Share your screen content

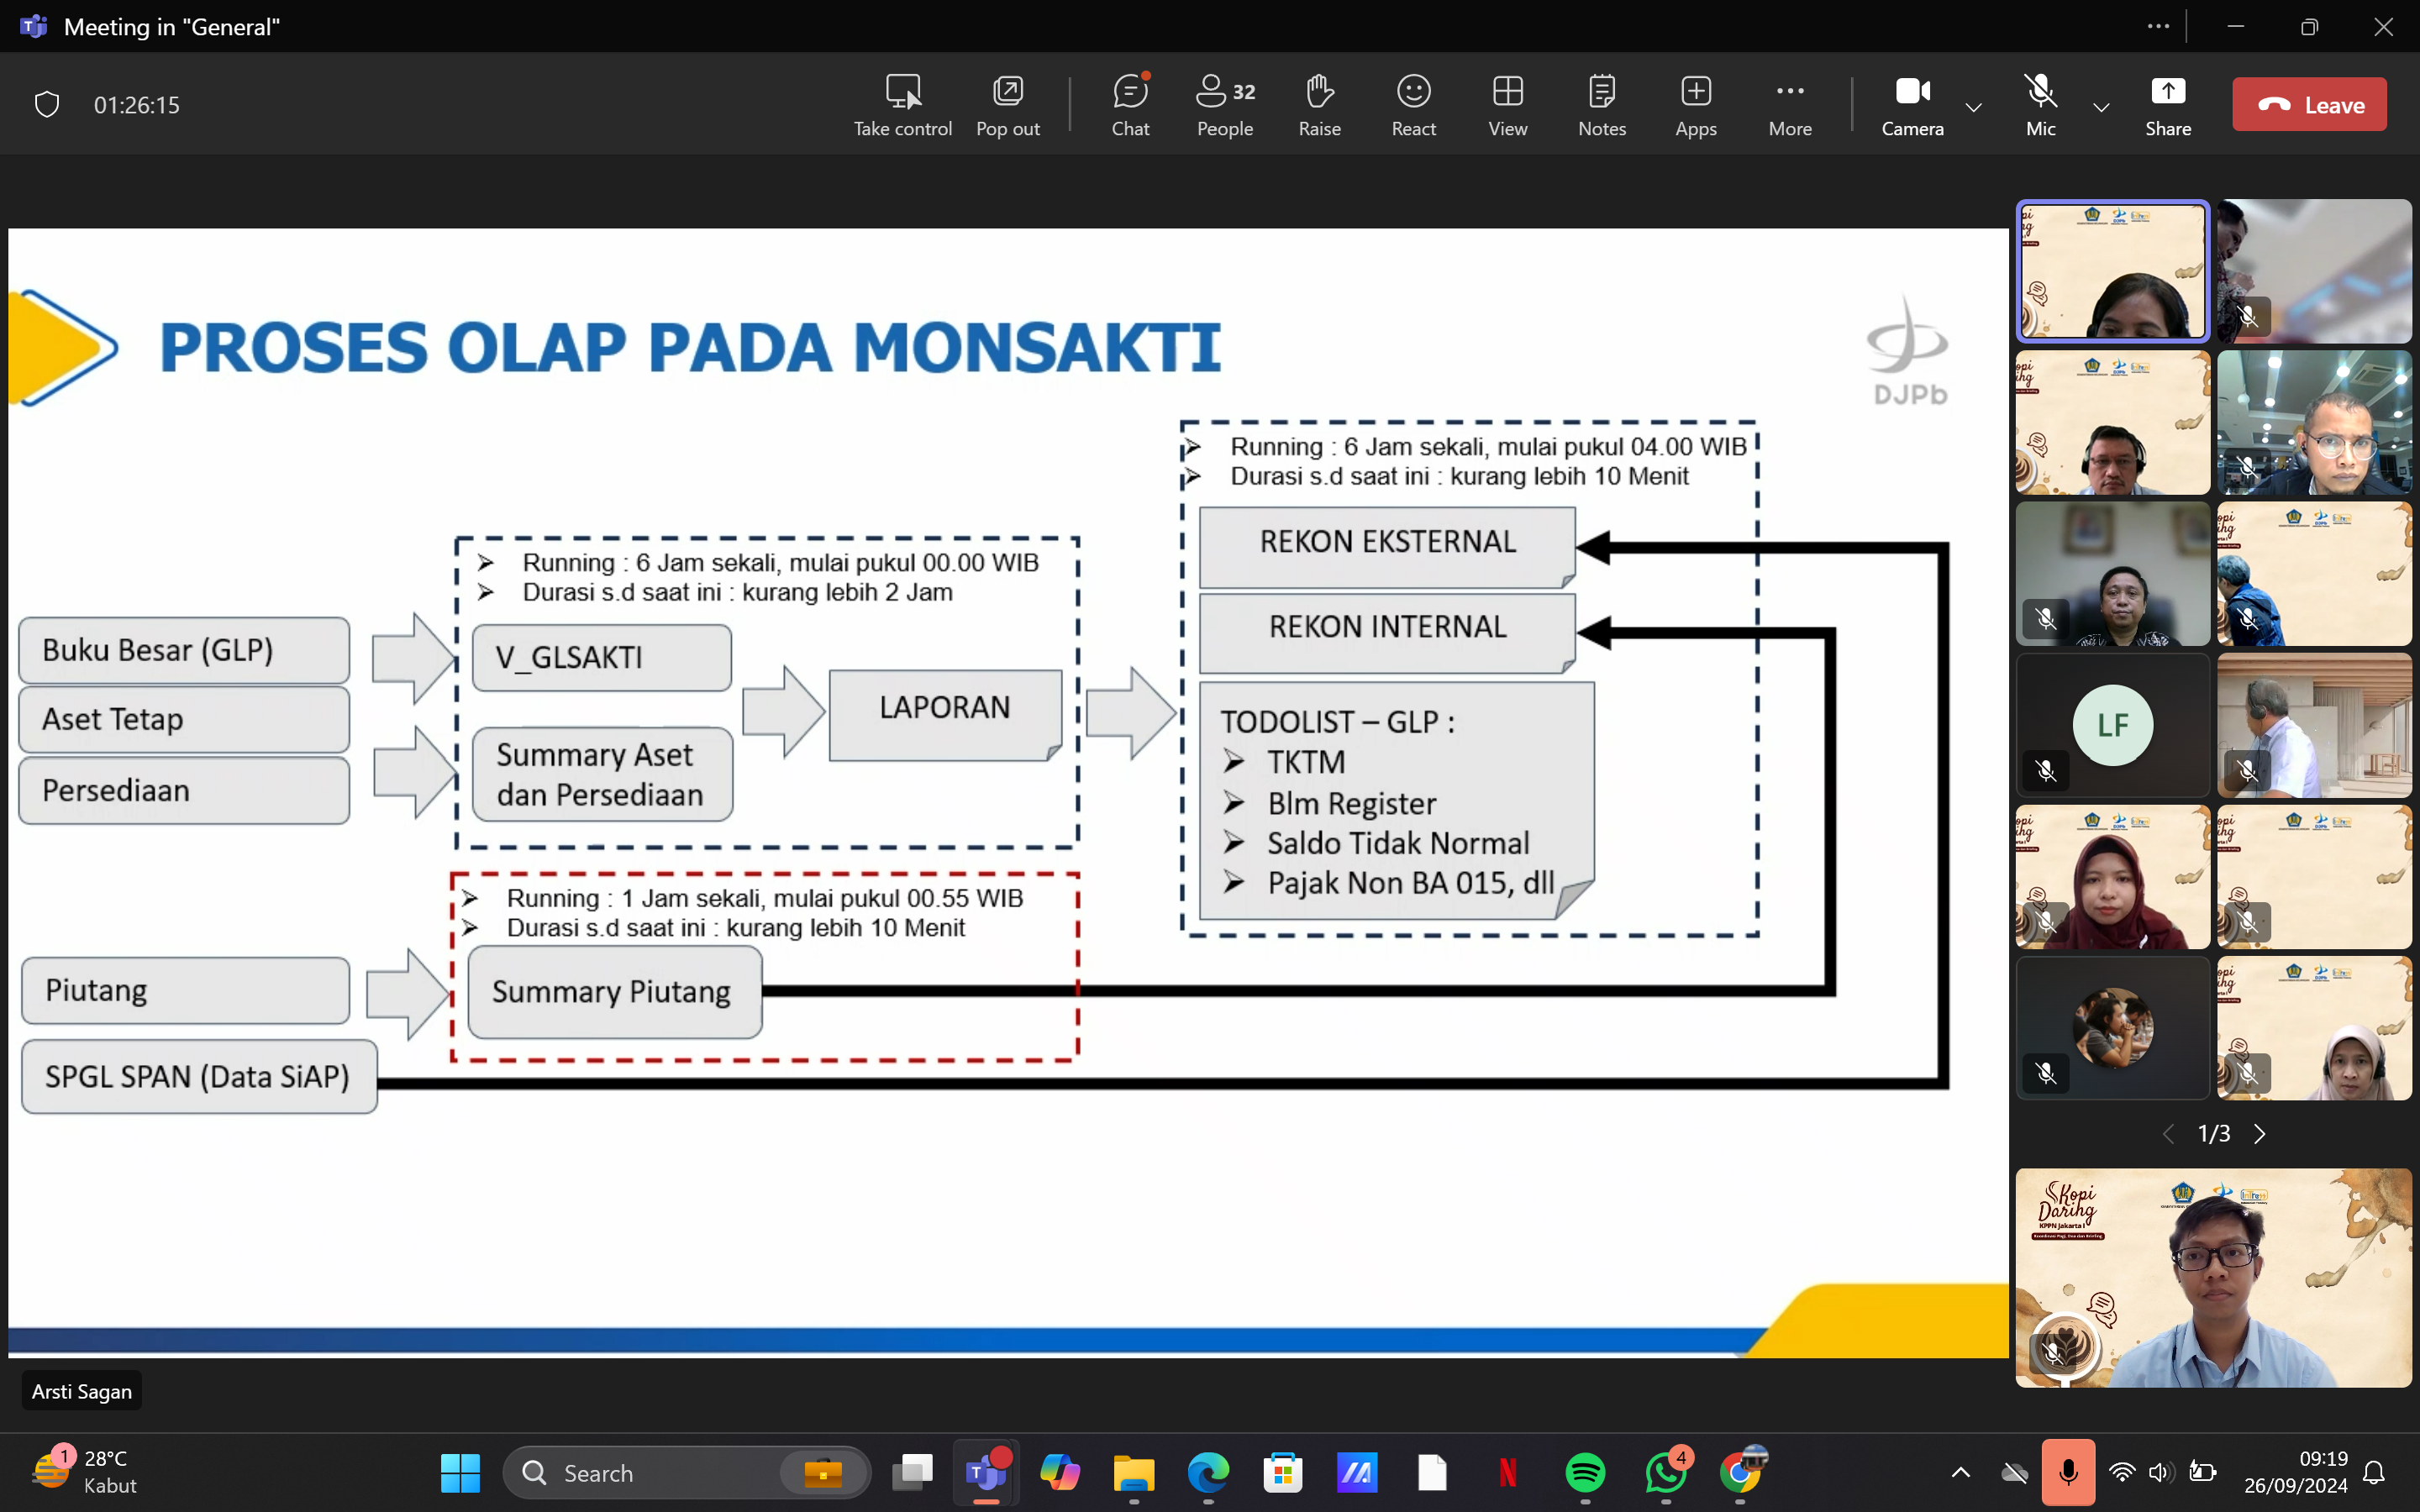(2167, 104)
